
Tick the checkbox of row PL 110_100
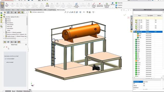134,22
